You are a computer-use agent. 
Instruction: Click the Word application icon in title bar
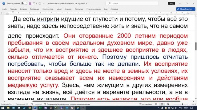point(3,3)
